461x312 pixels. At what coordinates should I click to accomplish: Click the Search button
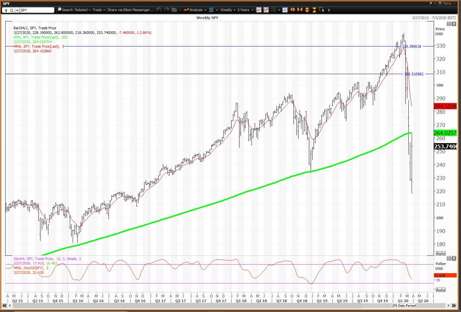[65, 10]
